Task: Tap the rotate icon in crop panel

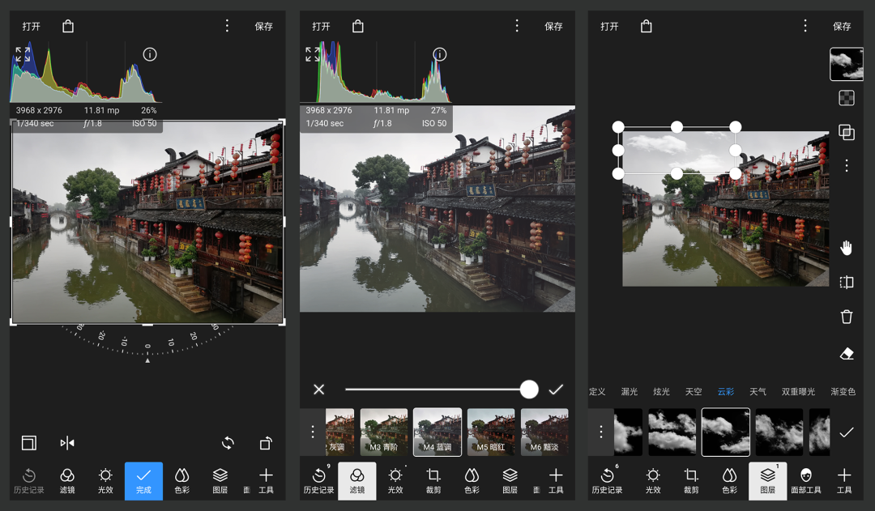Action: [x=228, y=443]
